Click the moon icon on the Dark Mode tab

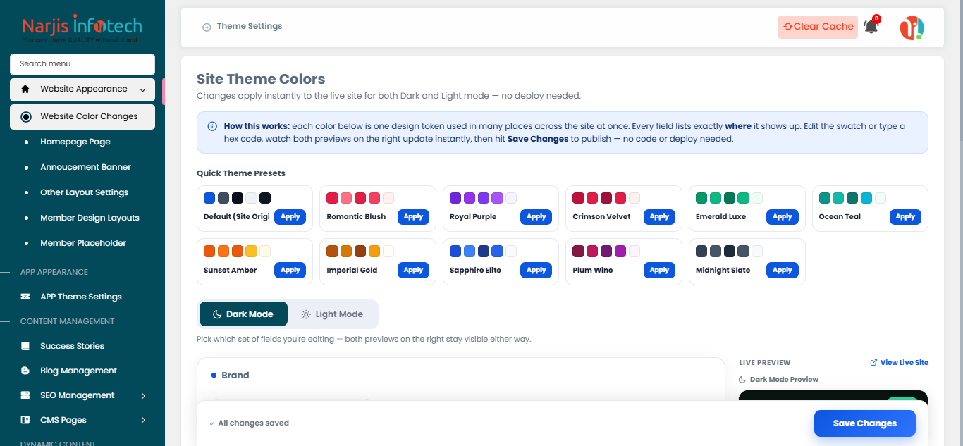[x=217, y=314]
